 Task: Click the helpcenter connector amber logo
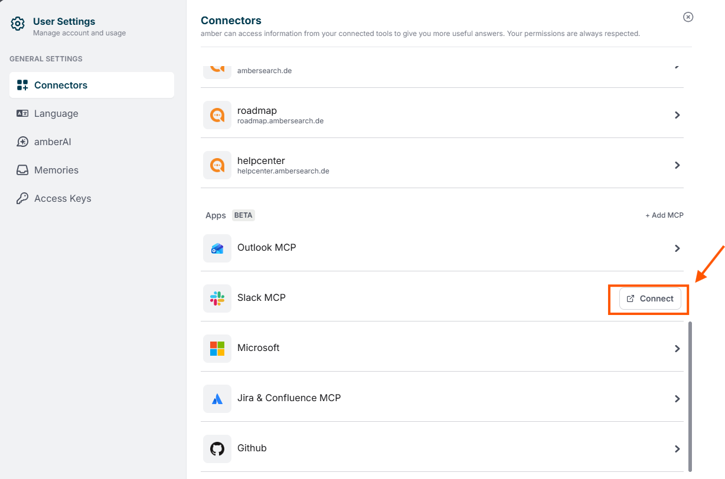(217, 165)
